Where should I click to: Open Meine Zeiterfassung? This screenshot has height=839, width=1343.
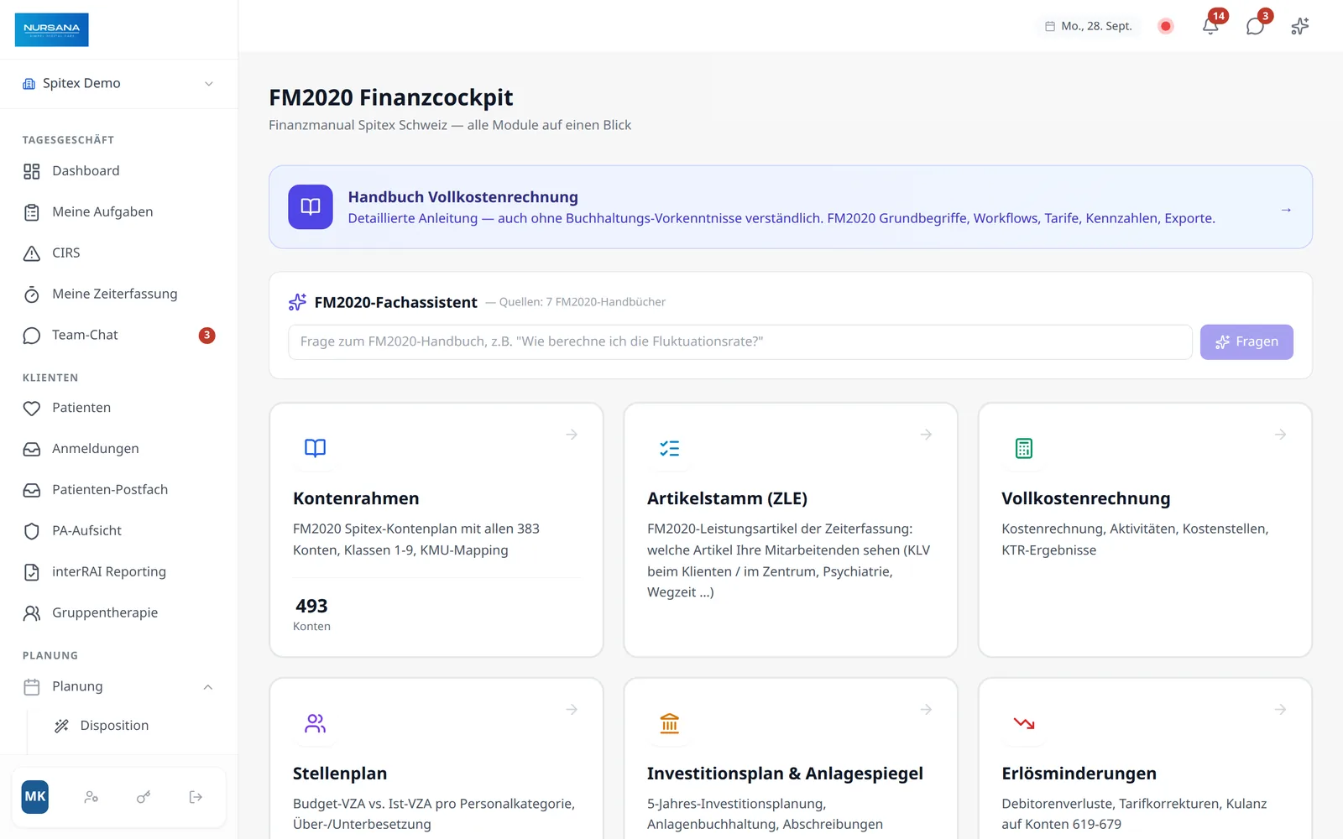click(118, 294)
